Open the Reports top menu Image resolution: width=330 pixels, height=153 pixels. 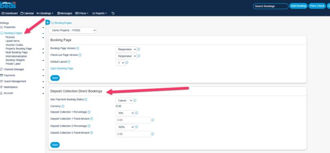(99, 13)
